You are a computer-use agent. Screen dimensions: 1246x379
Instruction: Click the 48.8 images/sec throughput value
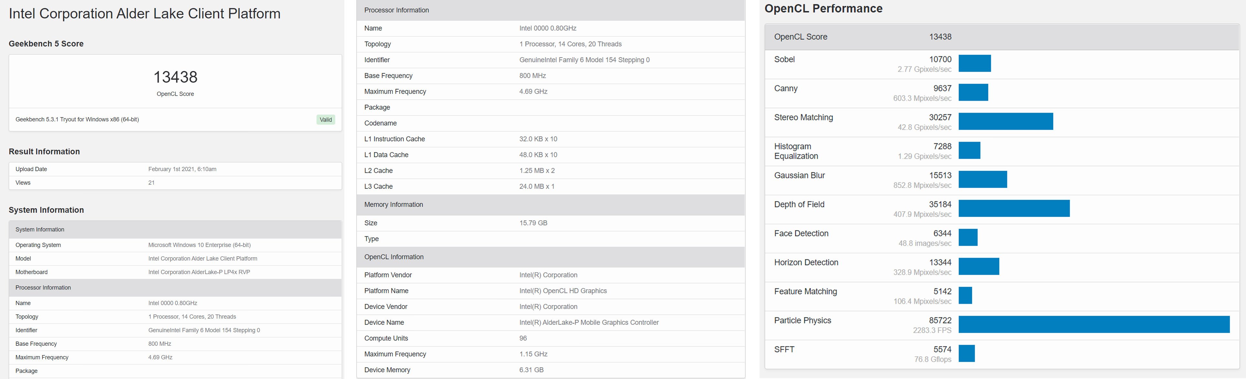(925, 243)
